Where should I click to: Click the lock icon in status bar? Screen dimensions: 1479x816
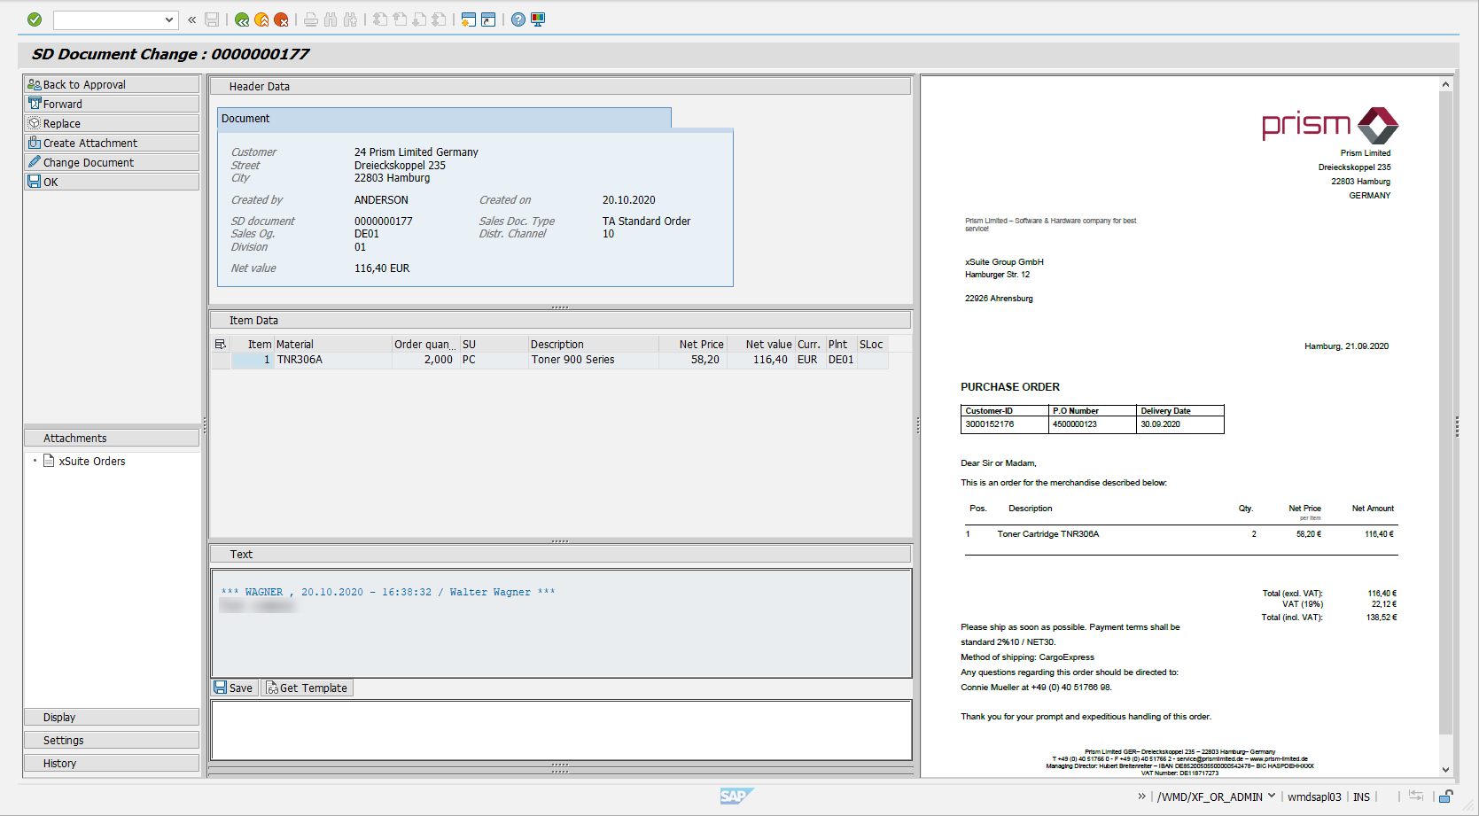pos(1446,797)
